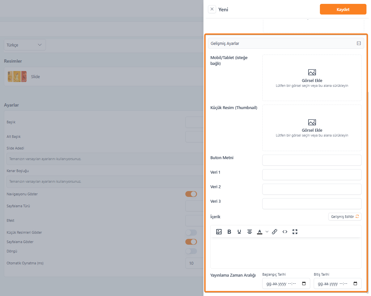
Task: Open Bitiş Tarihi calendar picker icon
Action: pyautogui.click(x=355, y=283)
